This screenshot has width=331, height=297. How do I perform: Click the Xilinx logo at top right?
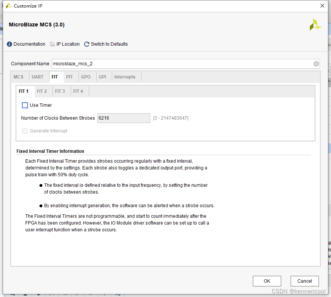coord(316,25)
